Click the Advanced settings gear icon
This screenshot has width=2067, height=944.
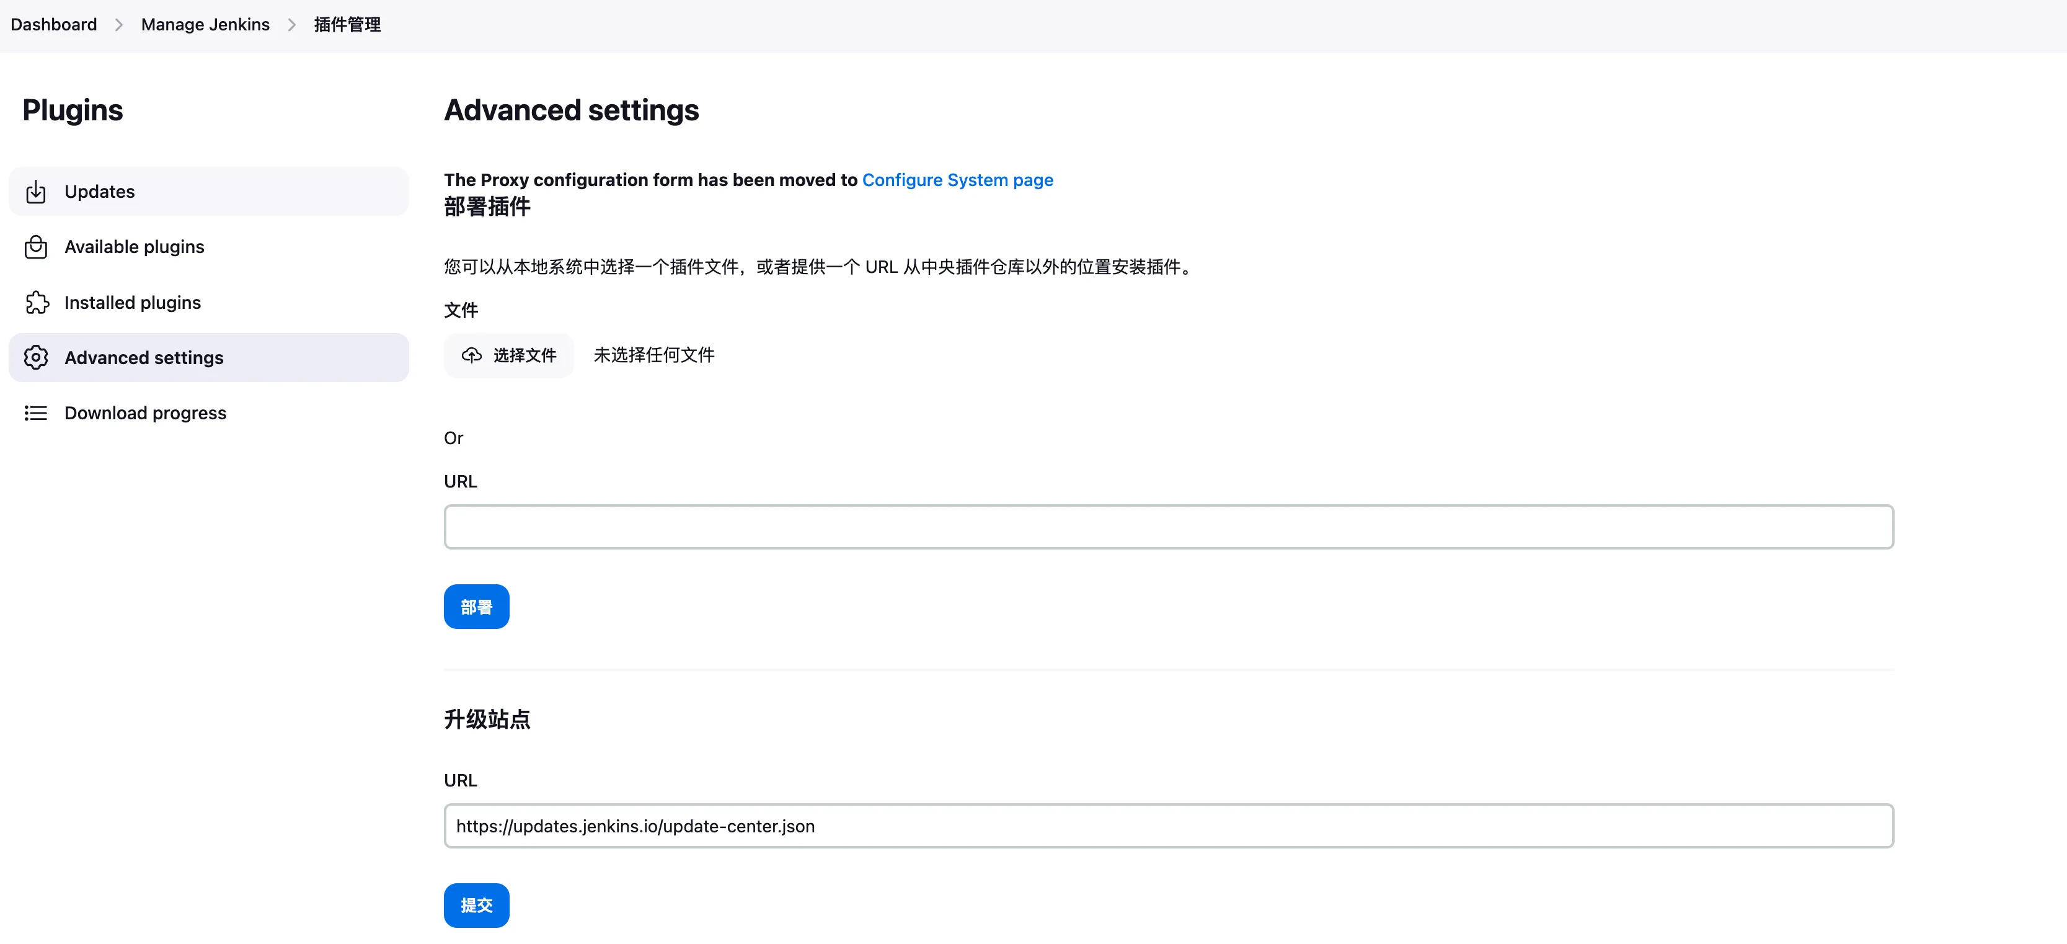tap(36, 358)
